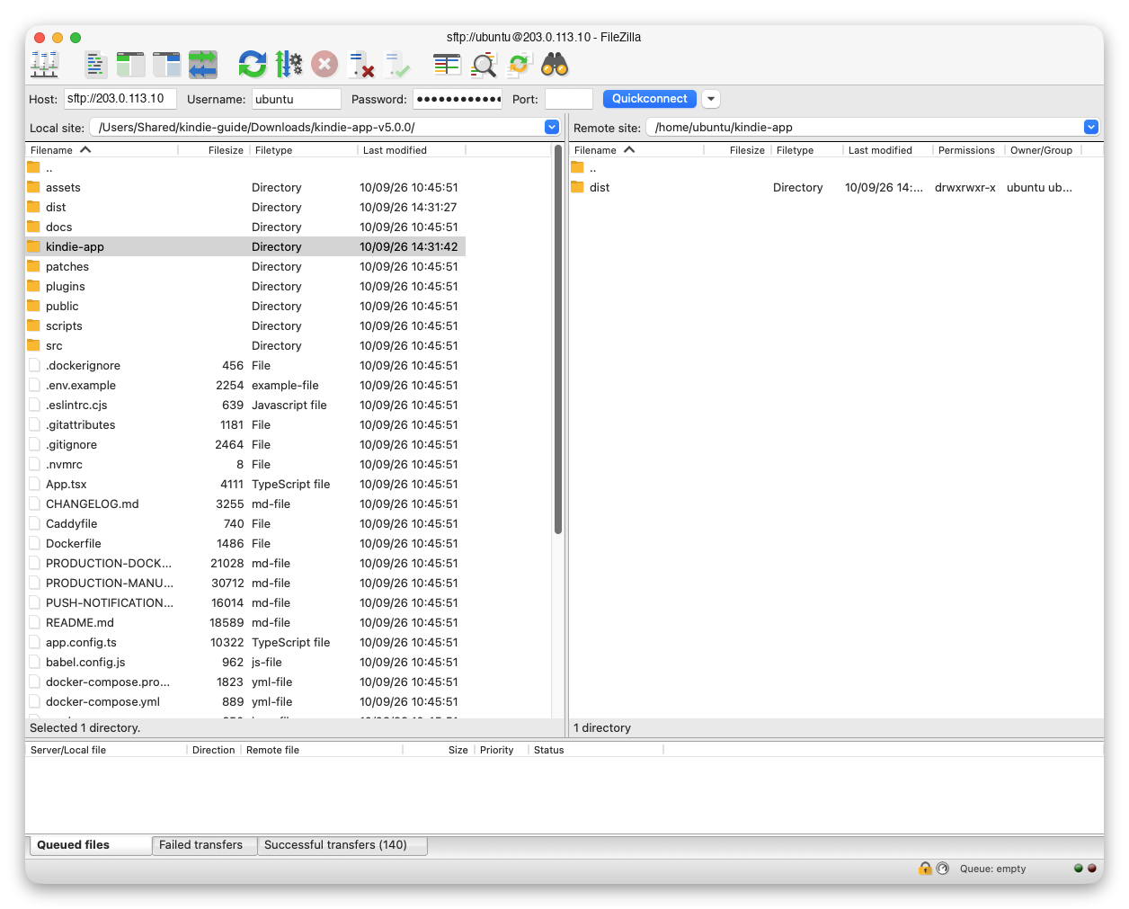Select the app.config.ts file
Image resolution: width=1129 pixels, height=909 pixels.
click(245, 642)
